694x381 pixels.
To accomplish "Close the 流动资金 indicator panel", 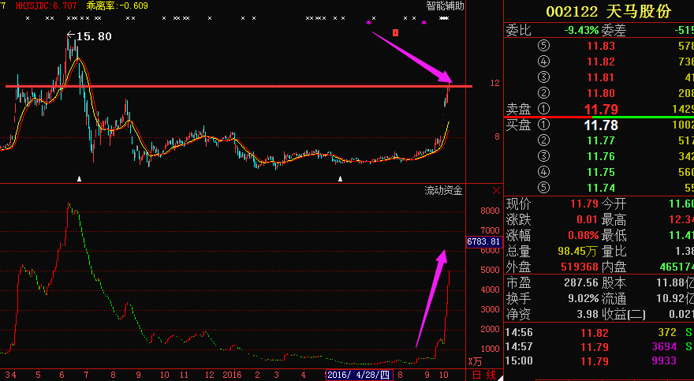I will point(495,190).
